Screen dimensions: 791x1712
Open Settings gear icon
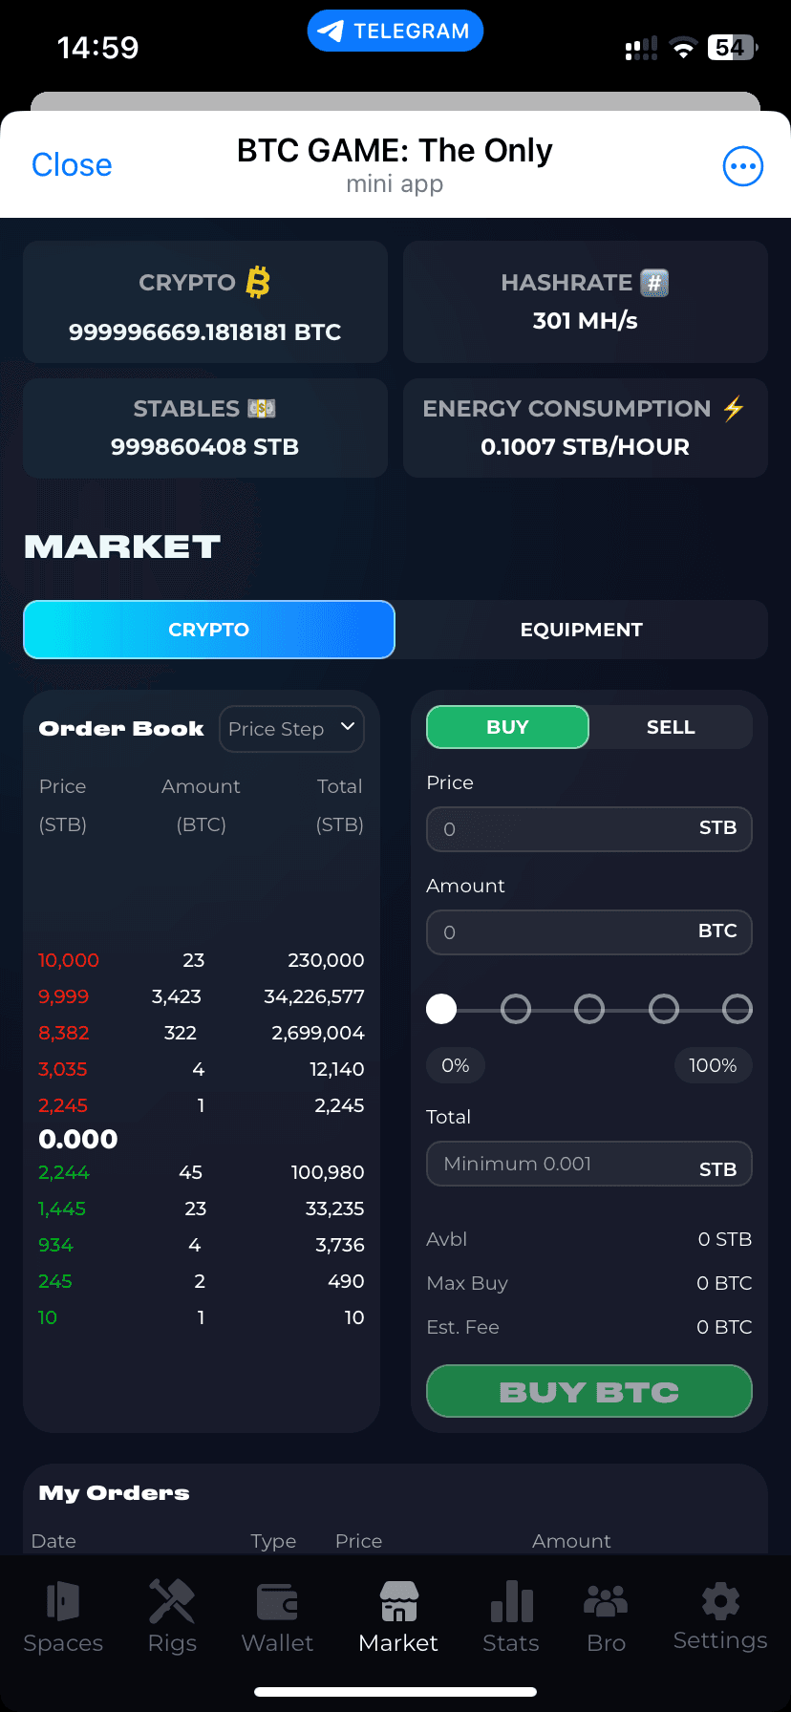[720, 1602]
